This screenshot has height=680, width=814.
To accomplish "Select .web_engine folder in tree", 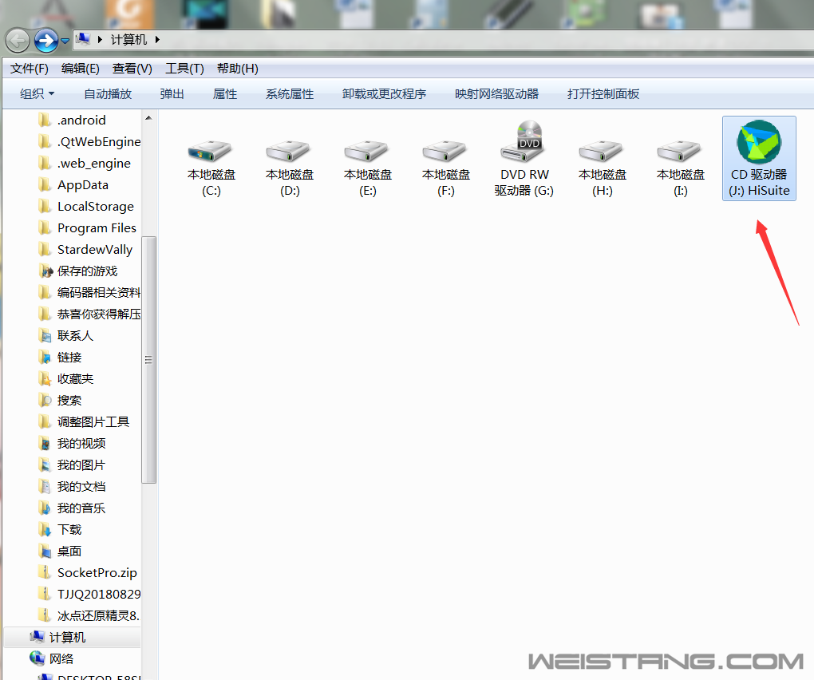I will pos(85,164).
